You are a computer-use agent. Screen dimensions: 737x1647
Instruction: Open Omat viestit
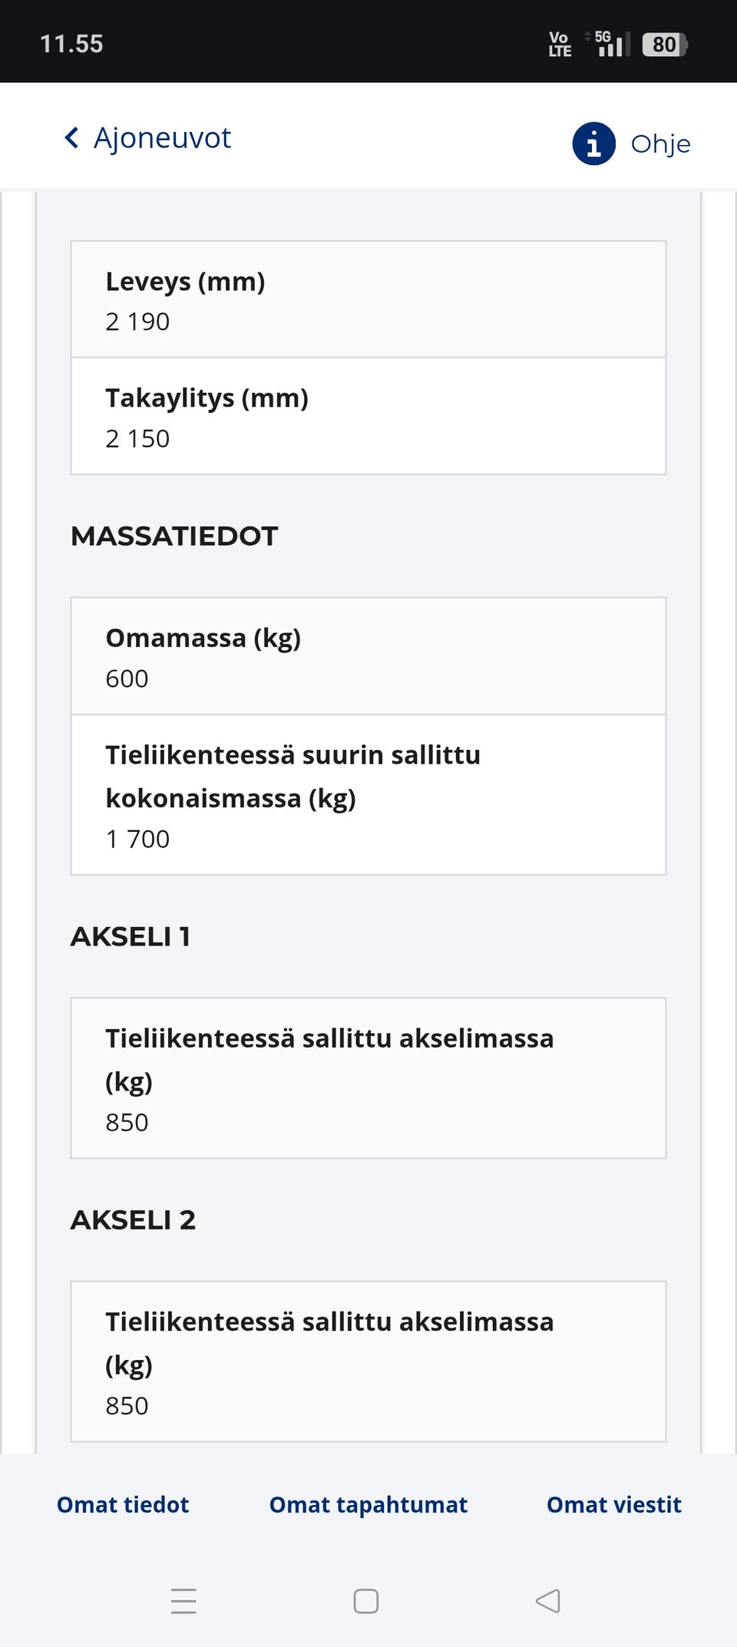[613, 1505]
